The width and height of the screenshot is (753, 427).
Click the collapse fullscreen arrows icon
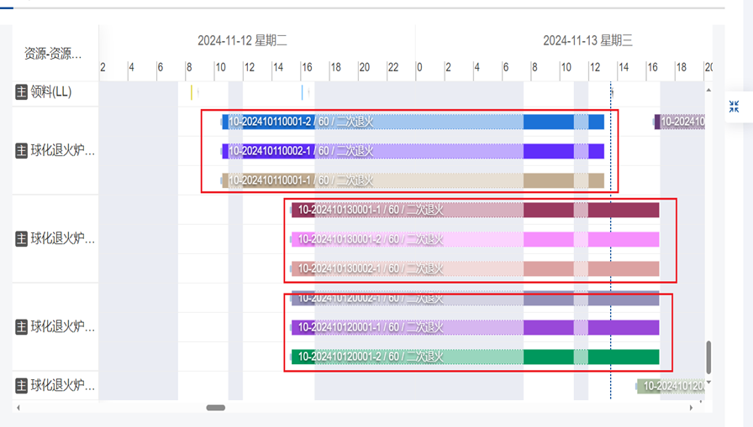(x=735, y=107)
